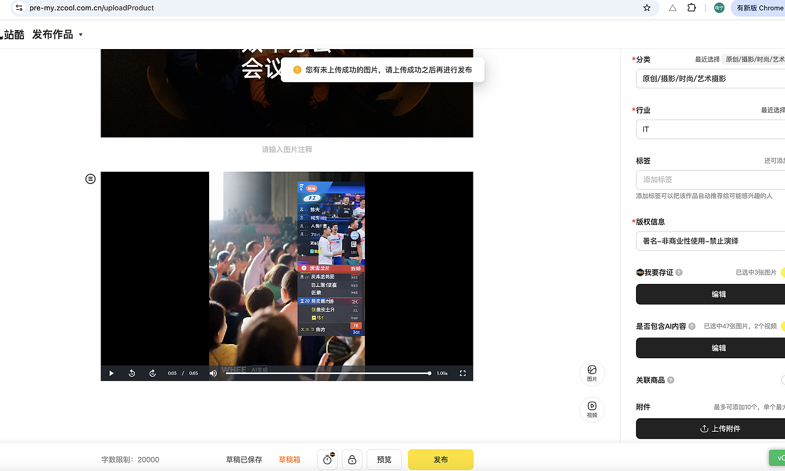Click the image caption field 请输入图片注释

pos(287,149)
